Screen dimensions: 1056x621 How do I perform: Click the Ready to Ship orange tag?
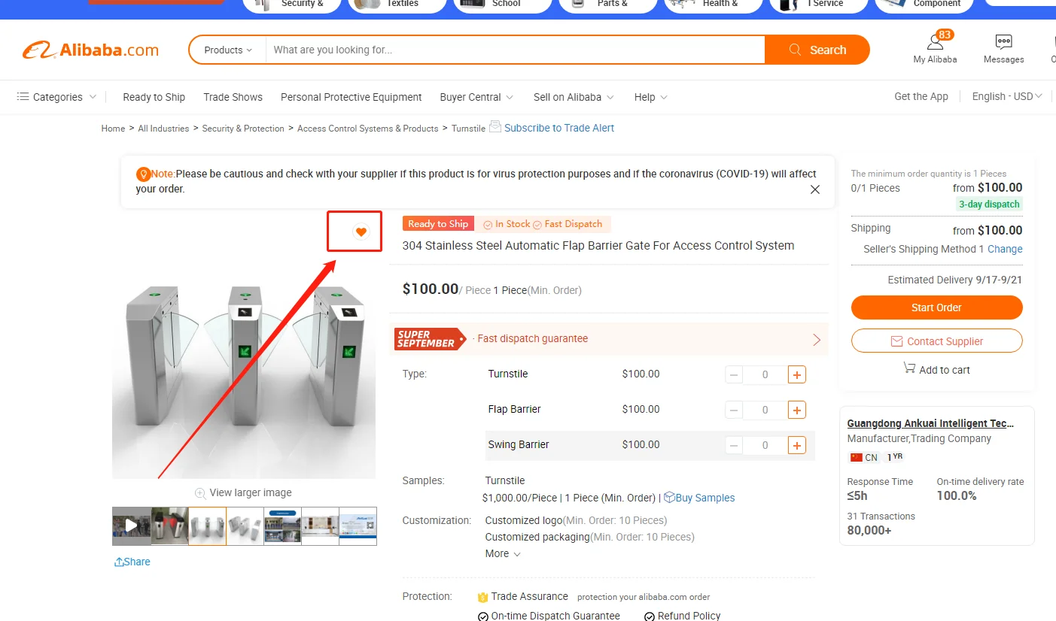[438, 224]
